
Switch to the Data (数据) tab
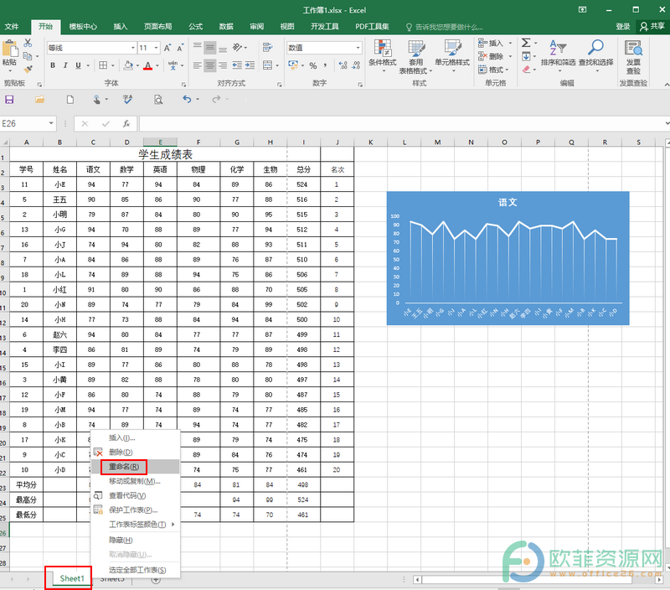(x=226, y=27)
